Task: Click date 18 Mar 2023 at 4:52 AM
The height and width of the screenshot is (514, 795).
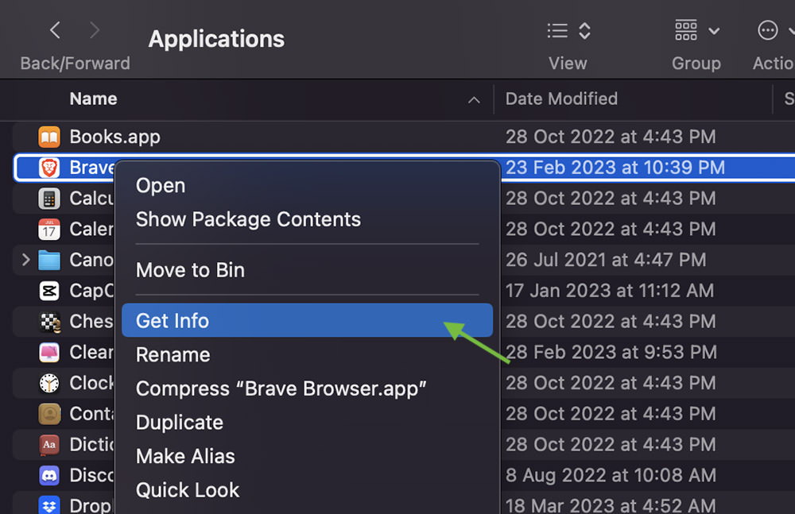Action: pos(611,505)
